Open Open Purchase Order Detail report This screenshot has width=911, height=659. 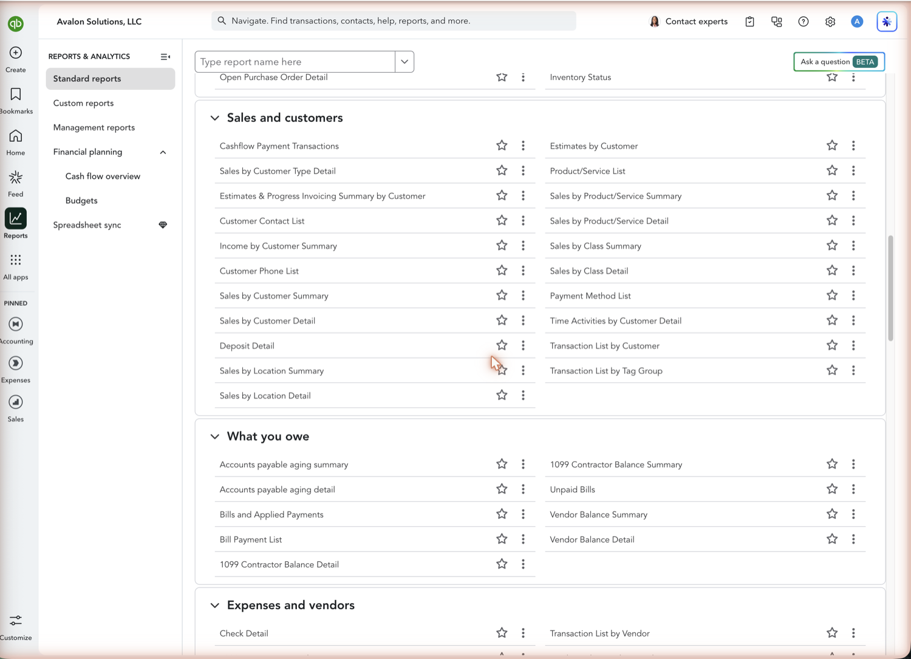[x=273, y=77]
